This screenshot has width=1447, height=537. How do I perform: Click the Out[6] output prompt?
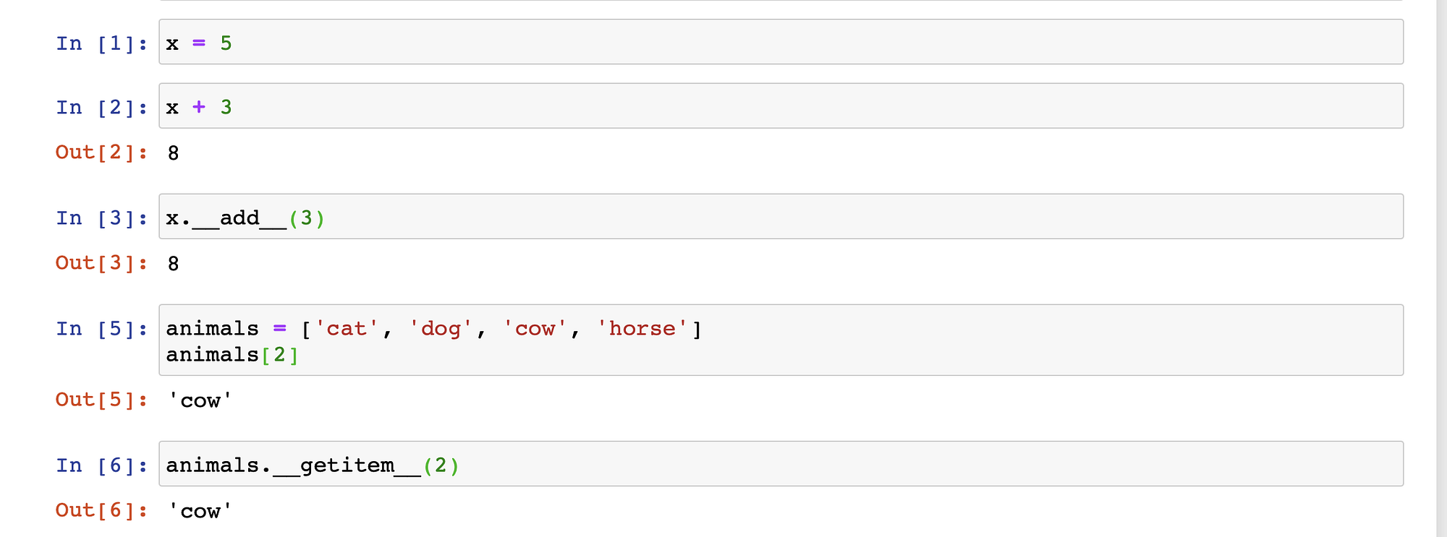102,510
